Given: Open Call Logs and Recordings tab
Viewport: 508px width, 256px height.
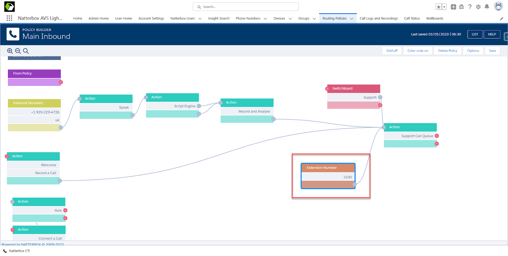Looking at the screenshot, I should pyautogui.click(x=379, y=18).
